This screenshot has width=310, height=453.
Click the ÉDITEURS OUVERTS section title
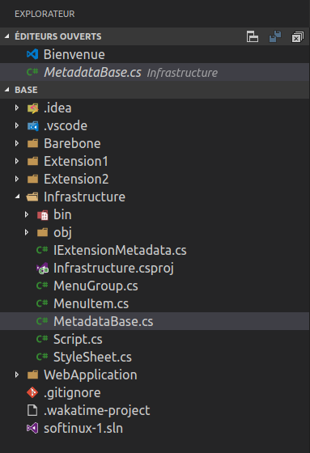58,36
